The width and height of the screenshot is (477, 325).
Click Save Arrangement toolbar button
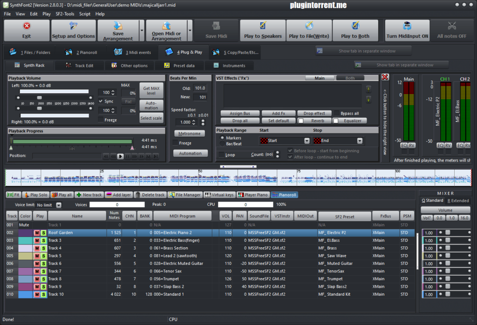[118, 30]
